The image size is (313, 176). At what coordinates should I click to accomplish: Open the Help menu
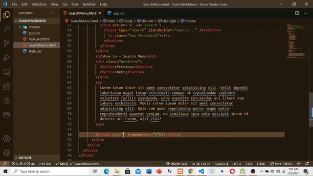click(x=103, y=4)
